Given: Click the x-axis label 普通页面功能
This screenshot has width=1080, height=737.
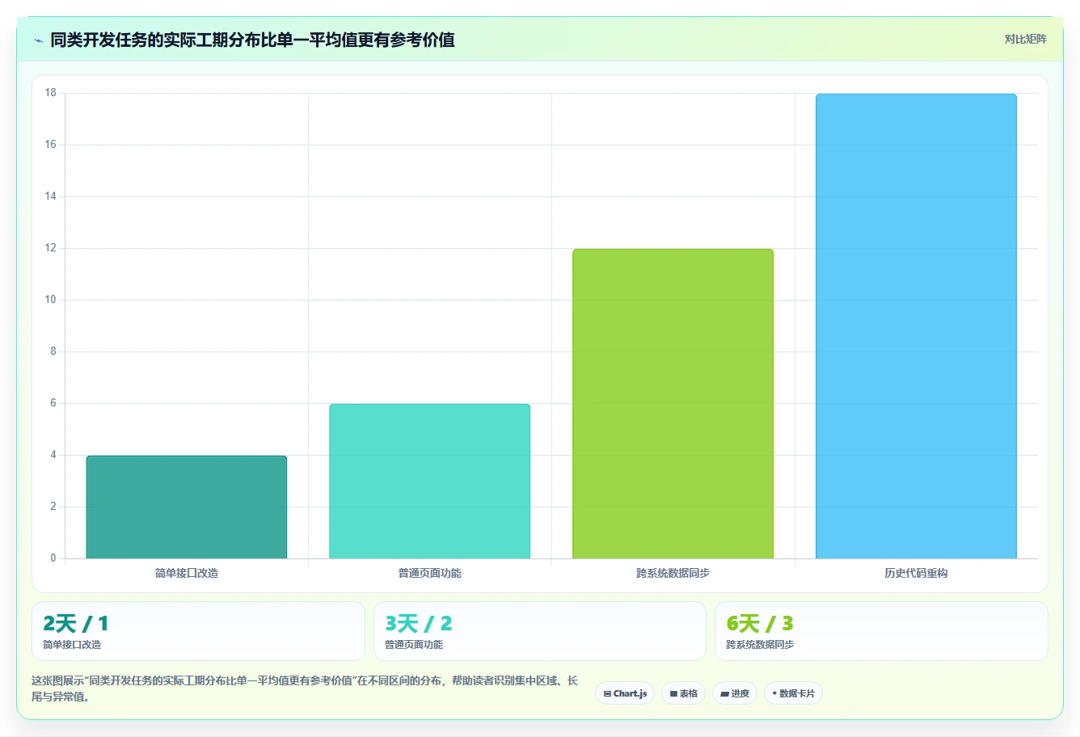Looking at the screenshot, I should [430, 573].
